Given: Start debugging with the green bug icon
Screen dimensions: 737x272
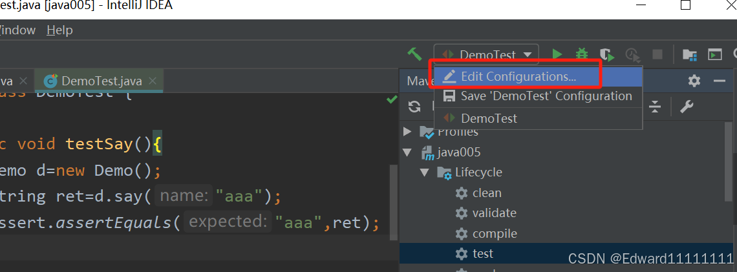Looking at the screenshot, I should [582, 54].
